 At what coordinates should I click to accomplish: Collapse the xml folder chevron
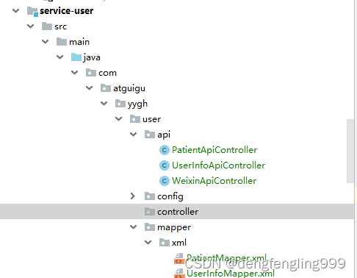148,243
